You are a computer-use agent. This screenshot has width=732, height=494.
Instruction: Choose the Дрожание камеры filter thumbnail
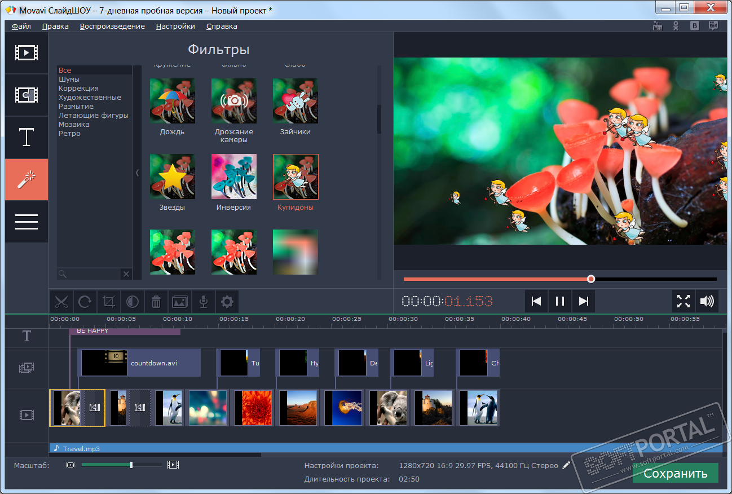click(x=234, y=101)
